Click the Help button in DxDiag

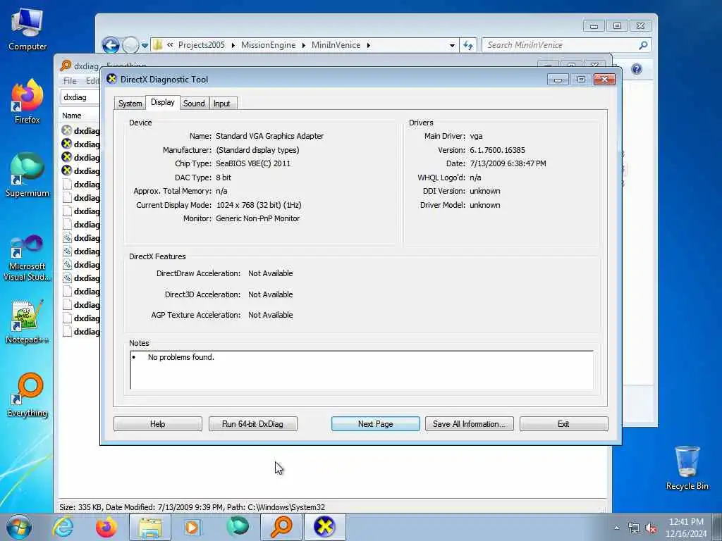pyautogui.click(x=157, y=423)
